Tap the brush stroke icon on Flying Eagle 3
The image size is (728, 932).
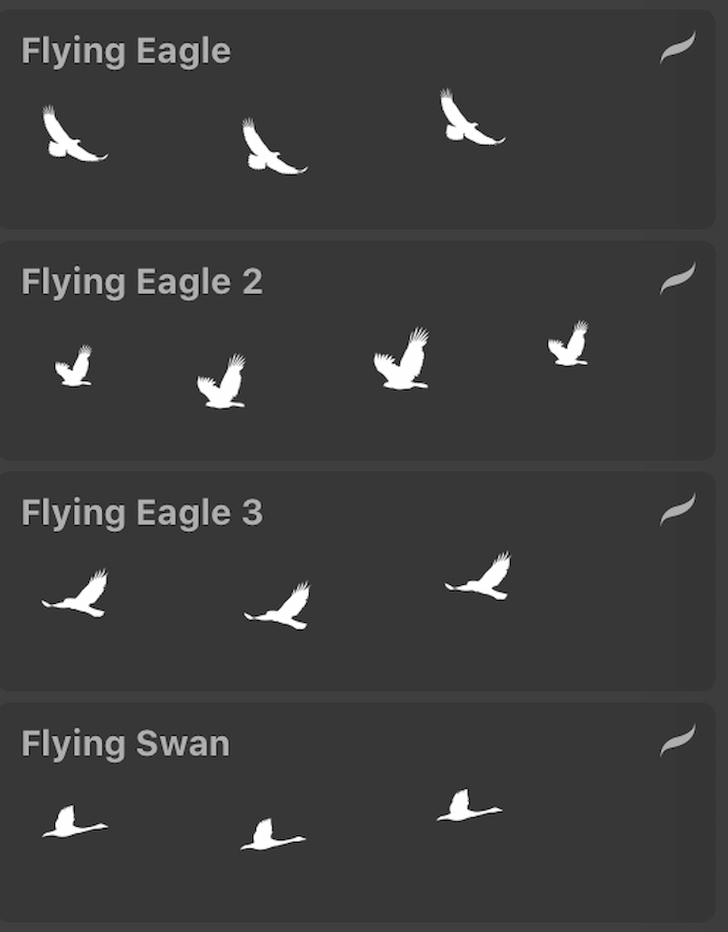coord(678,509)
